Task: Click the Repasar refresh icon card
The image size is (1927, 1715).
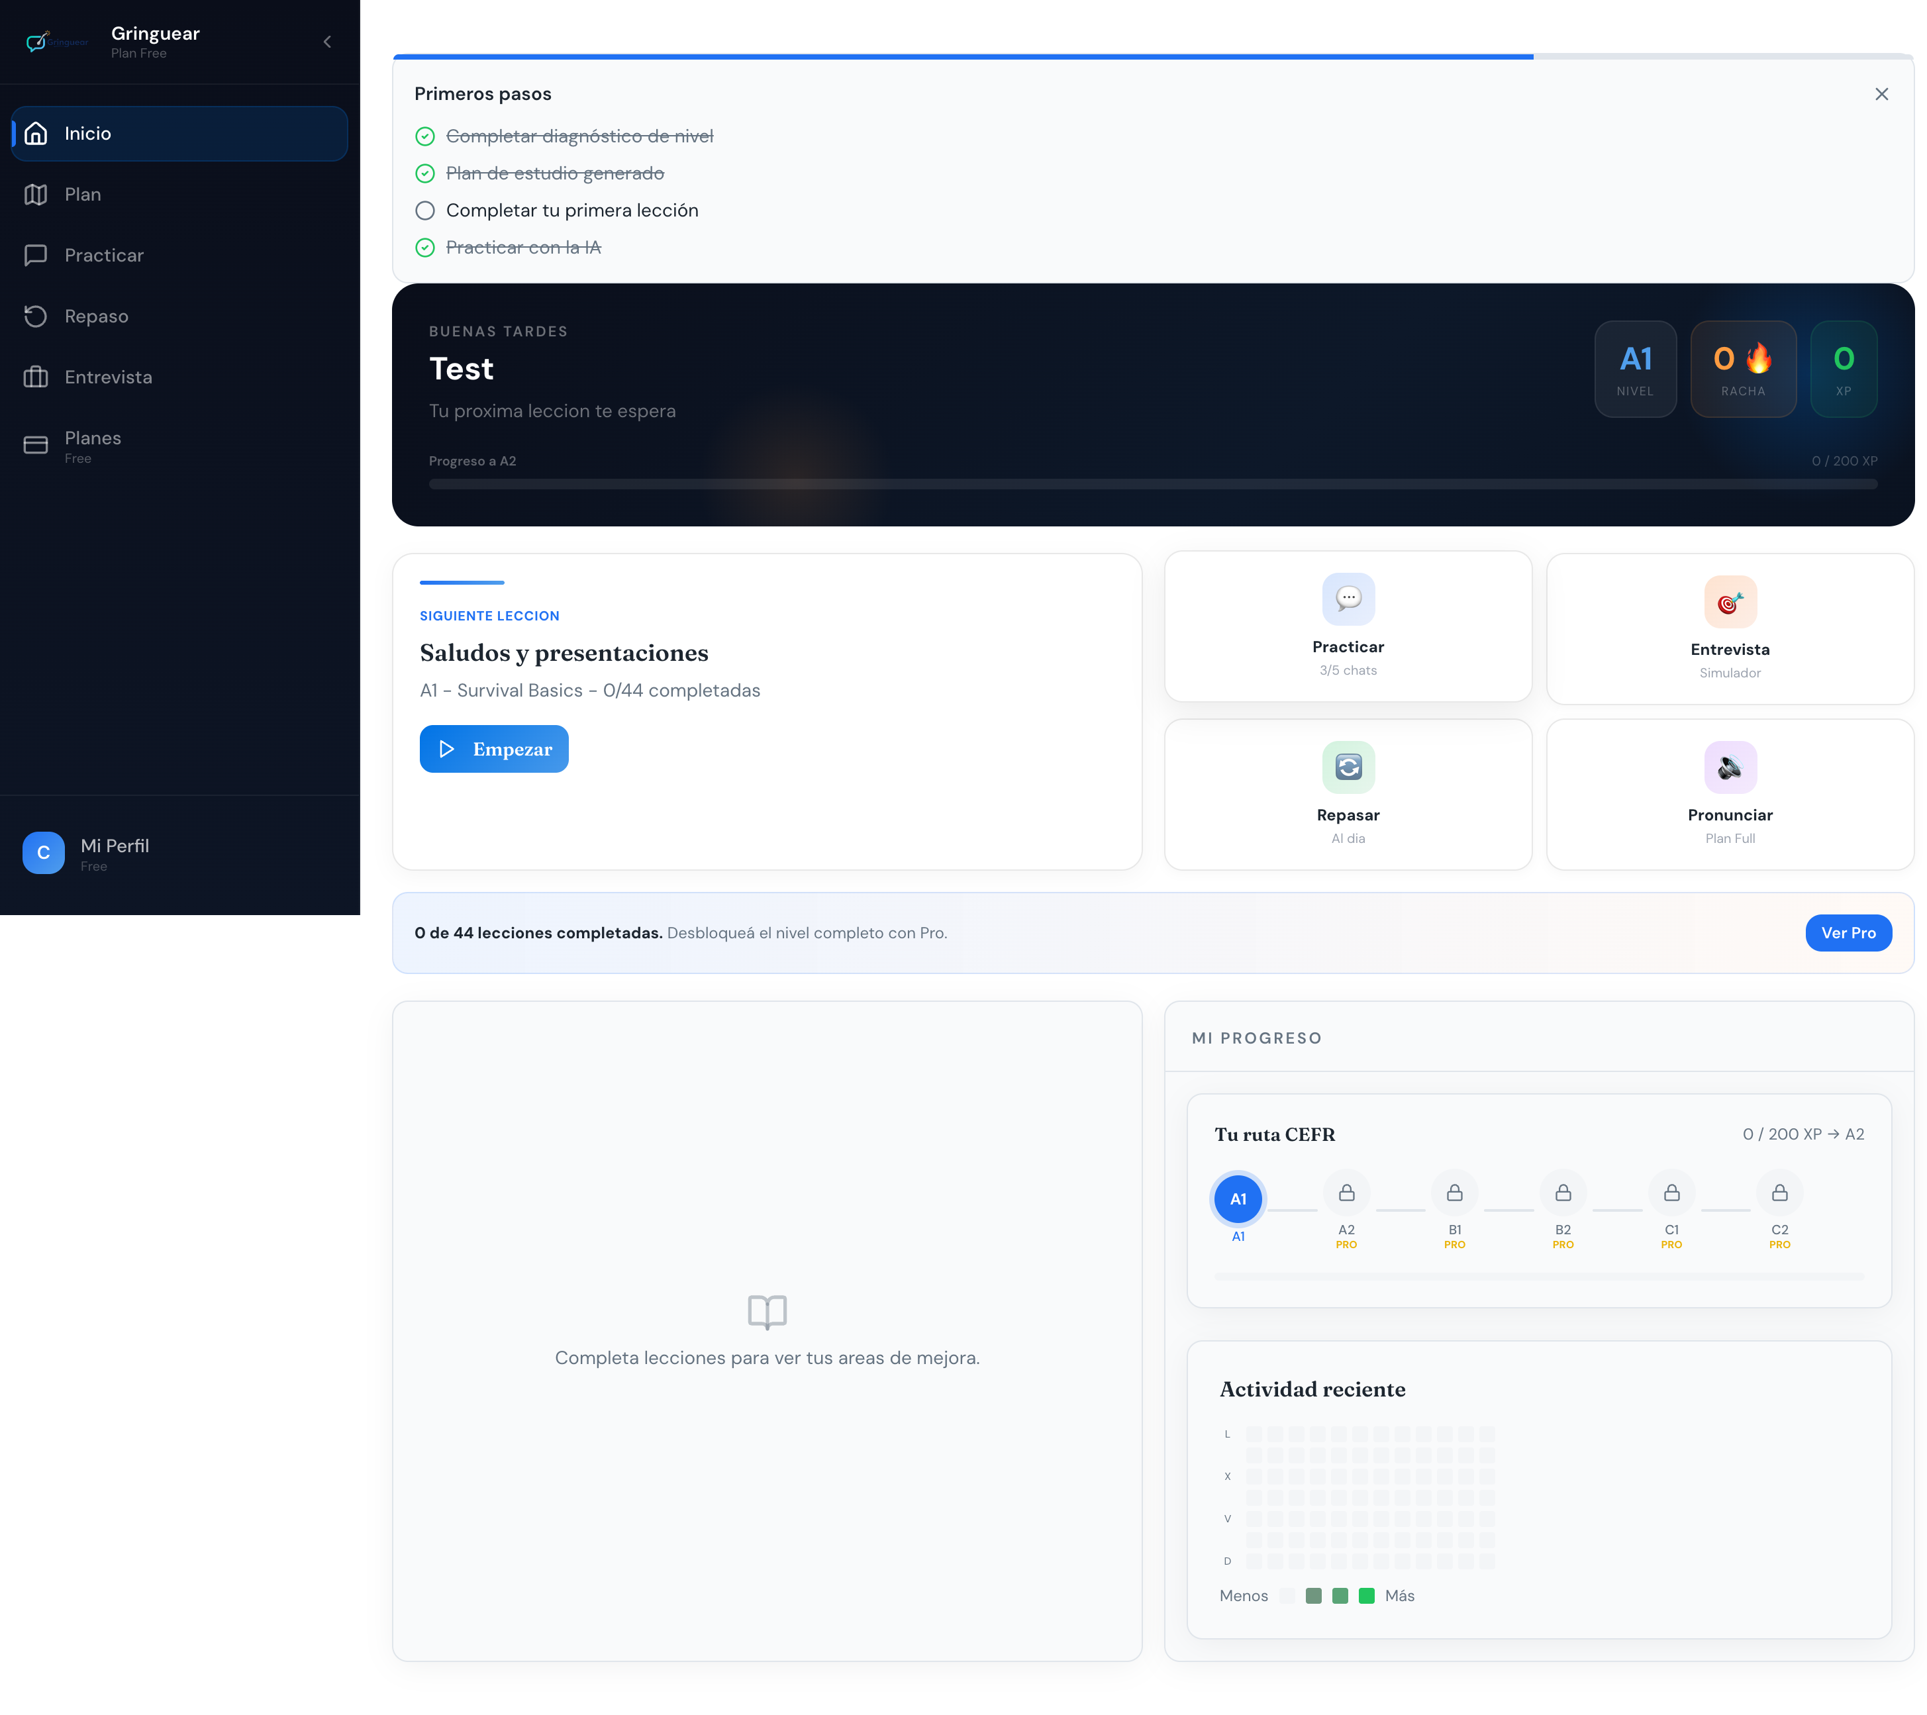Action: (1347, 767)
